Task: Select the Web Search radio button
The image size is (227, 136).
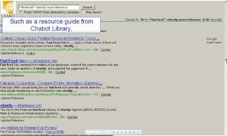Action: point(83,12)
